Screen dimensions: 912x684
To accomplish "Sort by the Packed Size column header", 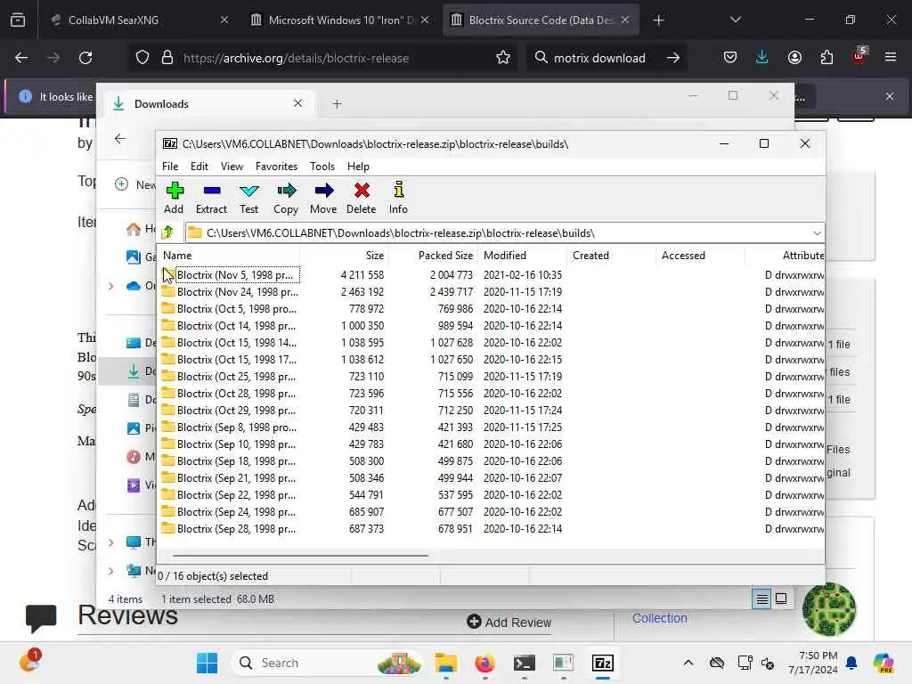I will coord(434,256).
